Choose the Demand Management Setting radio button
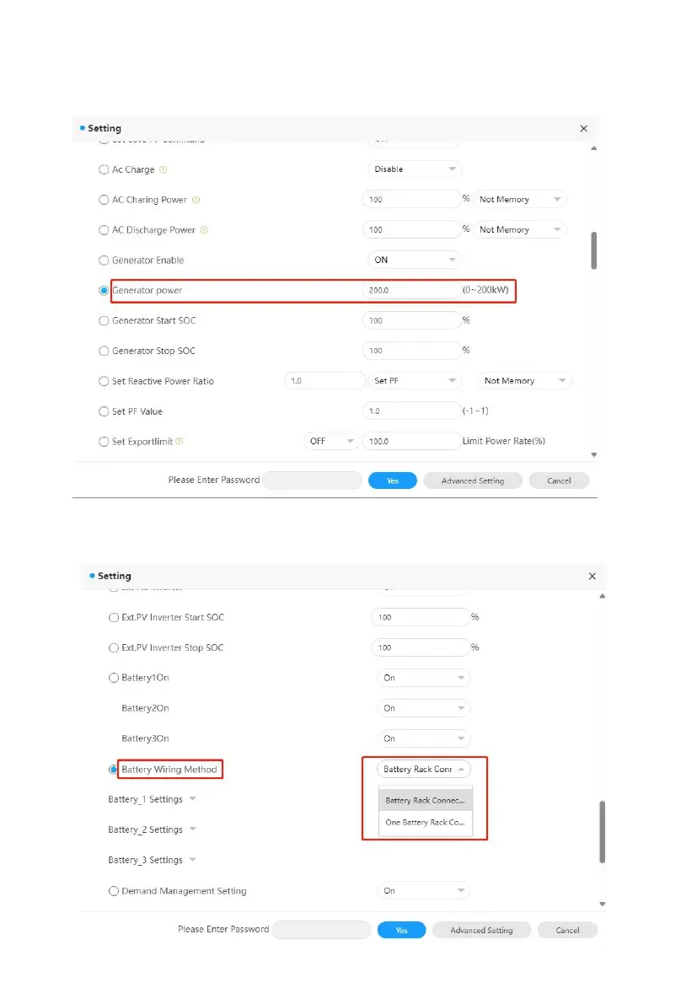The height and width of the screenshot is (1004, 681). point(114,890)
